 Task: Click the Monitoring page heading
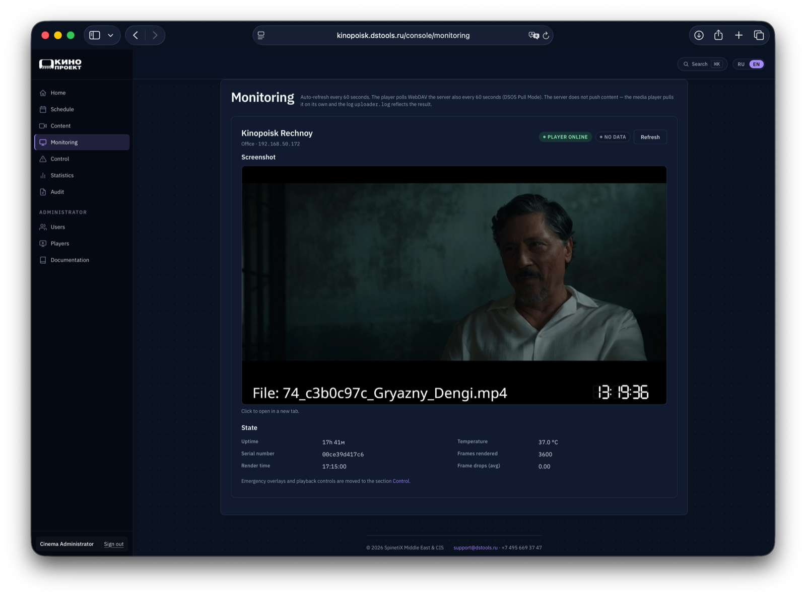coord(262,98)
